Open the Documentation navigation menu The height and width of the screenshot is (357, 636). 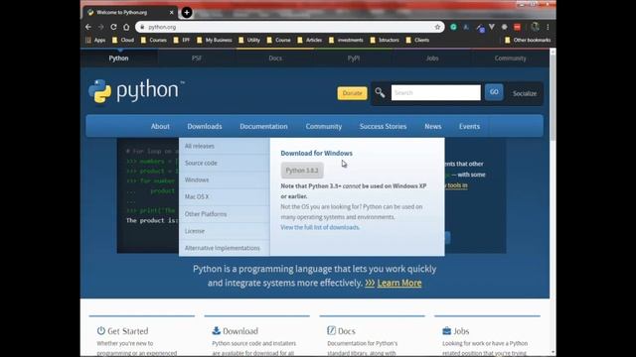tap(263, 126)
